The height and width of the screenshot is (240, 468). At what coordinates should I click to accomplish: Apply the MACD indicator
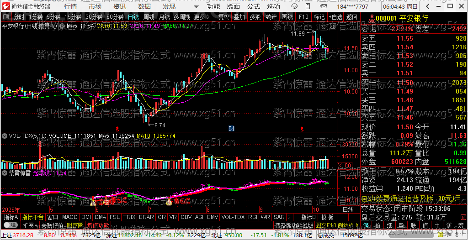click(x=70, y=217)
